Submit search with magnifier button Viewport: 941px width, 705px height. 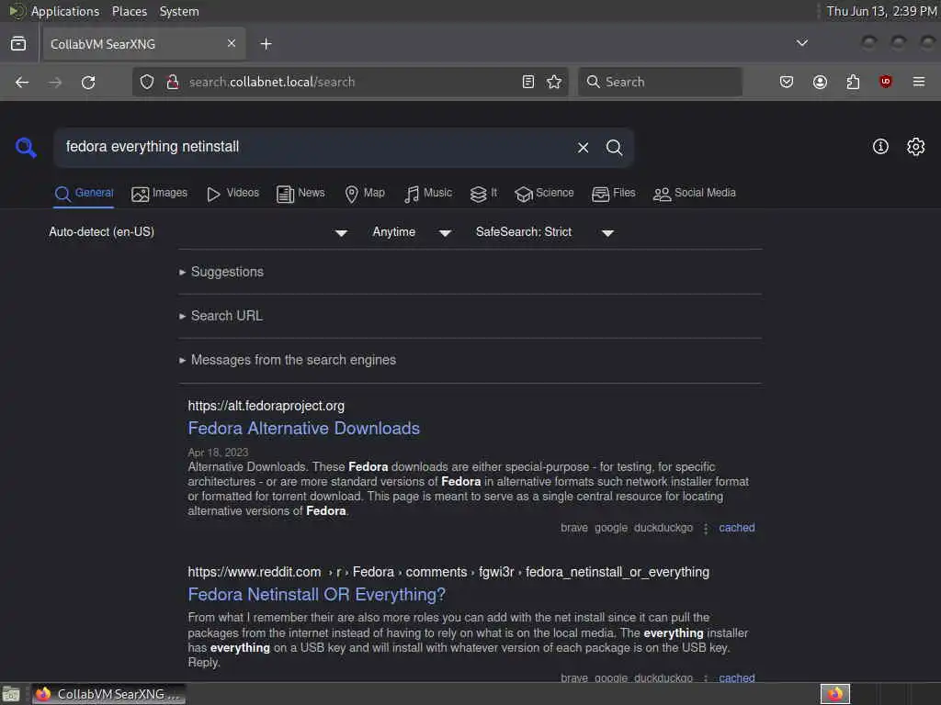(614, 148)
